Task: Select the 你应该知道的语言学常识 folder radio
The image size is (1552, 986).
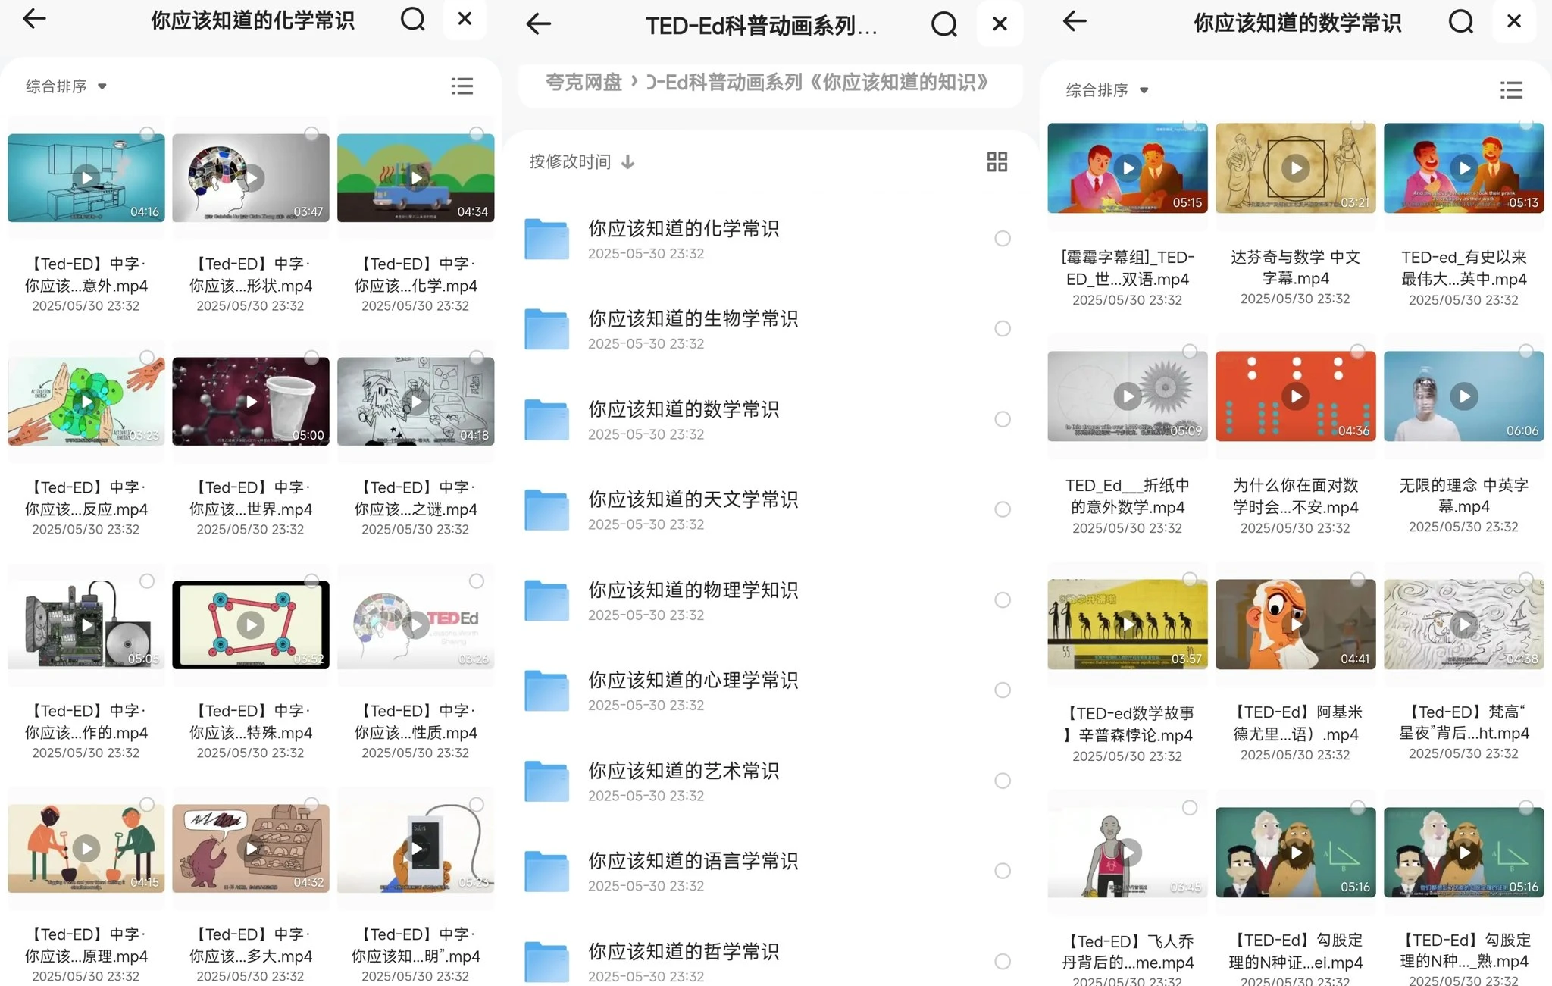Action: tap(1003, 871)
